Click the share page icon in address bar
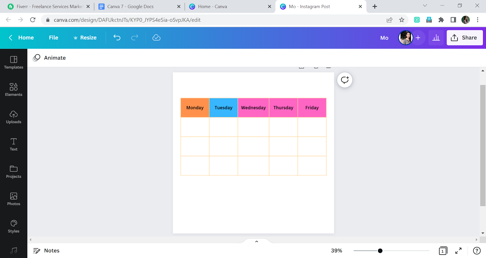 [x=389, y=20]
